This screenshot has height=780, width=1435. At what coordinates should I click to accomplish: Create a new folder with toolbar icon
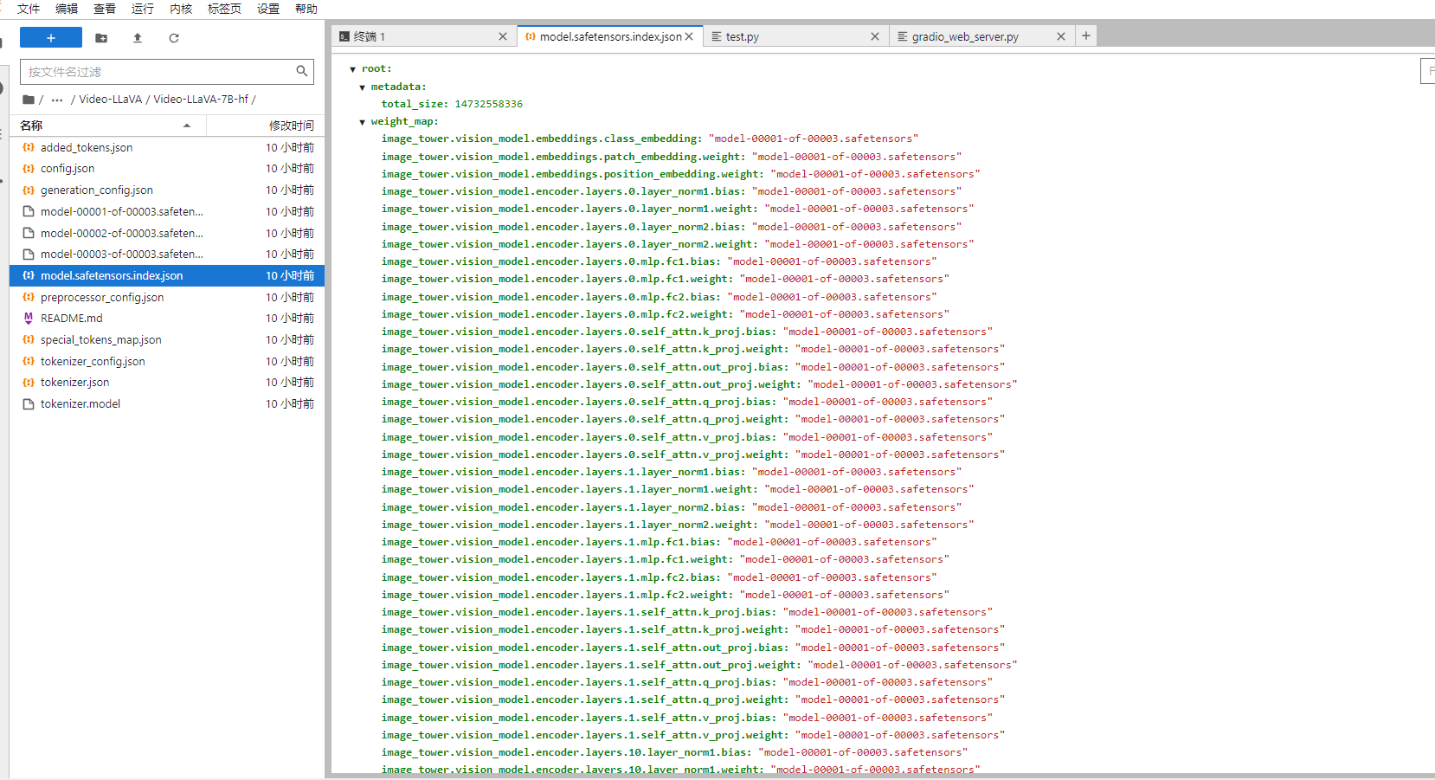tap(101, 38)
